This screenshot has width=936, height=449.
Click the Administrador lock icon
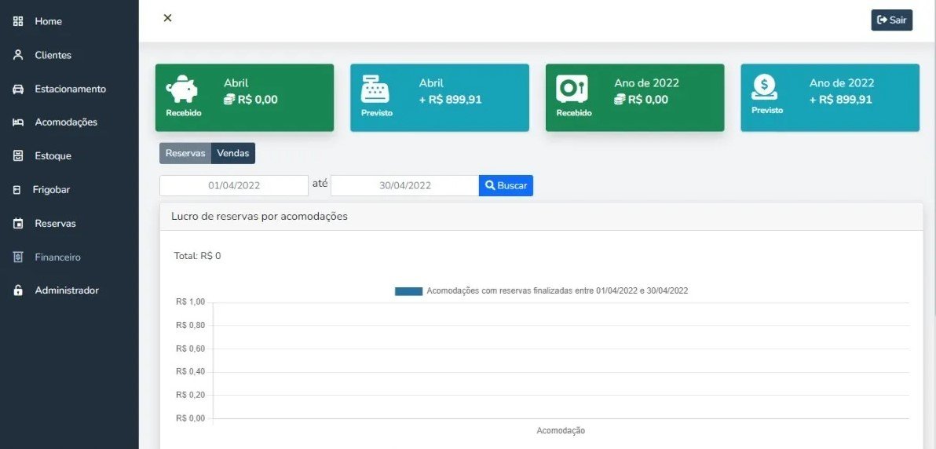point(18,290)
